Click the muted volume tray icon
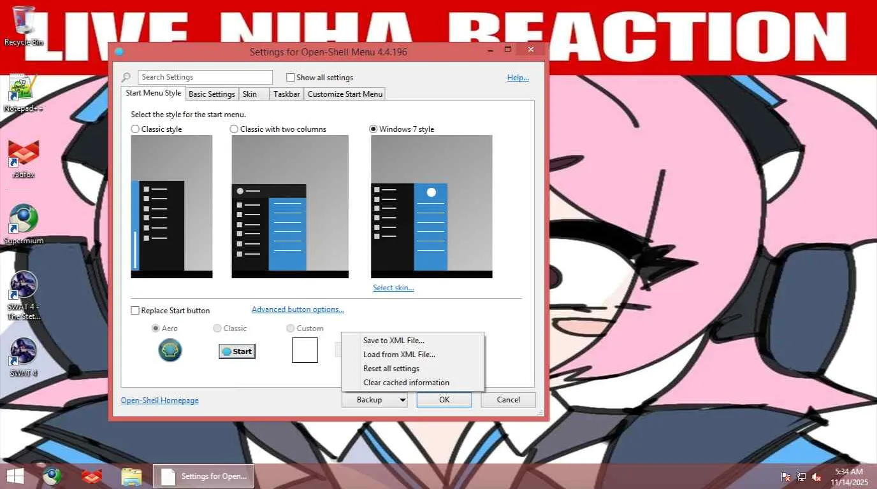 point(816,476)
